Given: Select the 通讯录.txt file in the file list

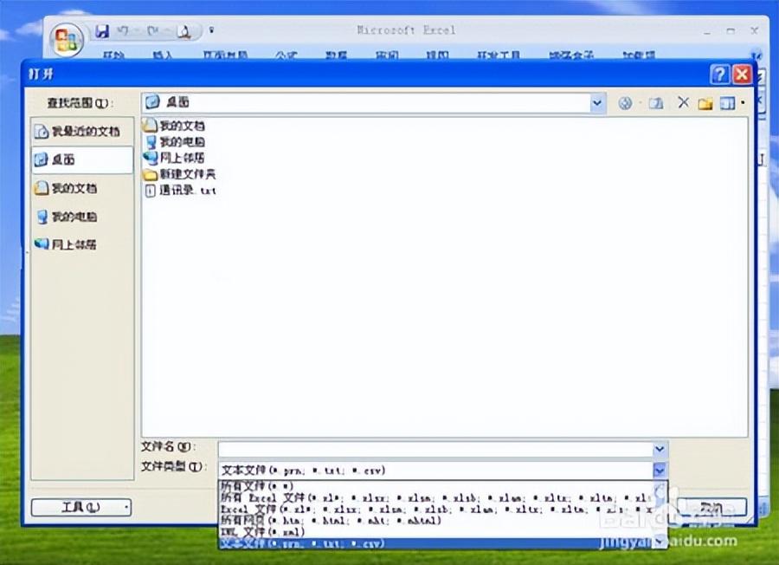Looking at the screenshot, I should [x=180, y=191].
